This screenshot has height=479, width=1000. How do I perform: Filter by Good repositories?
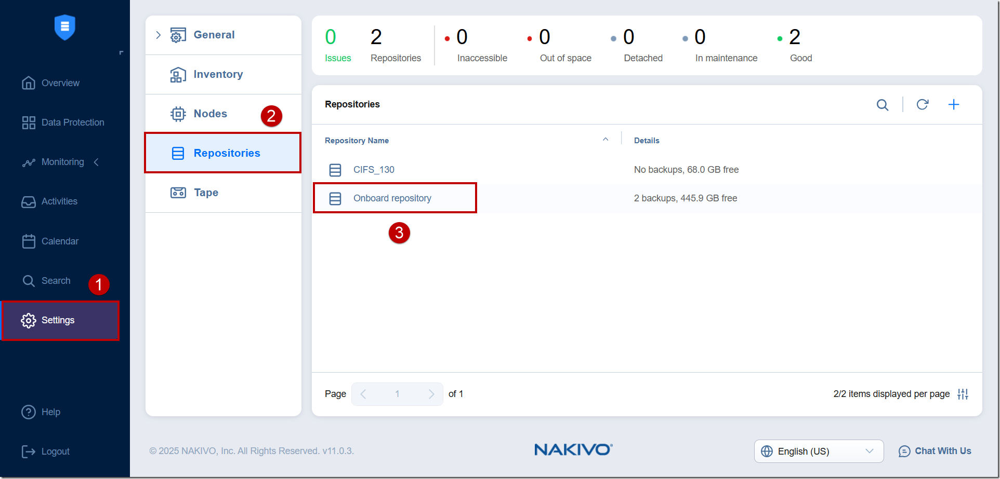tap(795, 46)
